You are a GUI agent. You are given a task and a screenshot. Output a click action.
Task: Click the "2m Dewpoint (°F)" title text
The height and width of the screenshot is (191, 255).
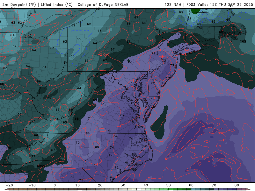point(19,4)
